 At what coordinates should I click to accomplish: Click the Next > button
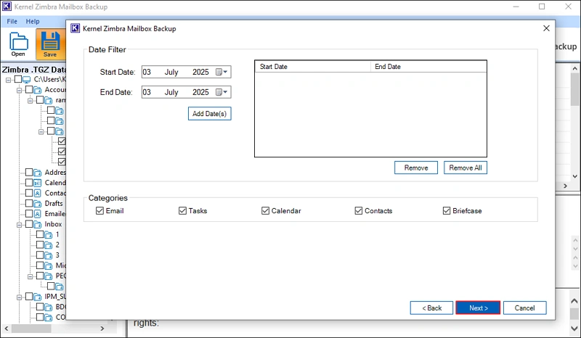click(478, 308)
